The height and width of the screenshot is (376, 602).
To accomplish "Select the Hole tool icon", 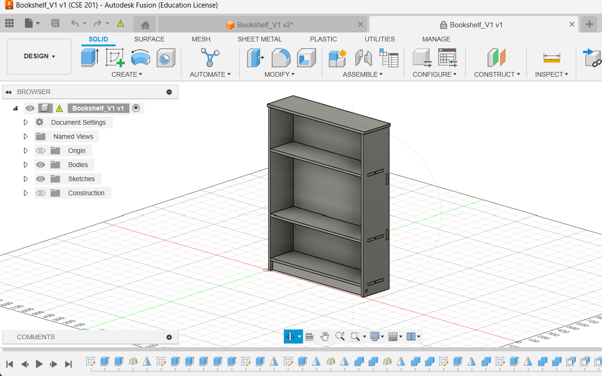I will coord(166,58).
